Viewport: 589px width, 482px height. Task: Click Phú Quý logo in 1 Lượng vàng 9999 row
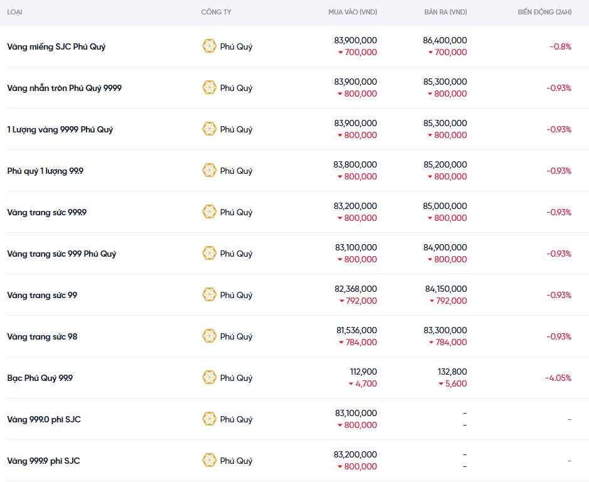coord(209,129)
